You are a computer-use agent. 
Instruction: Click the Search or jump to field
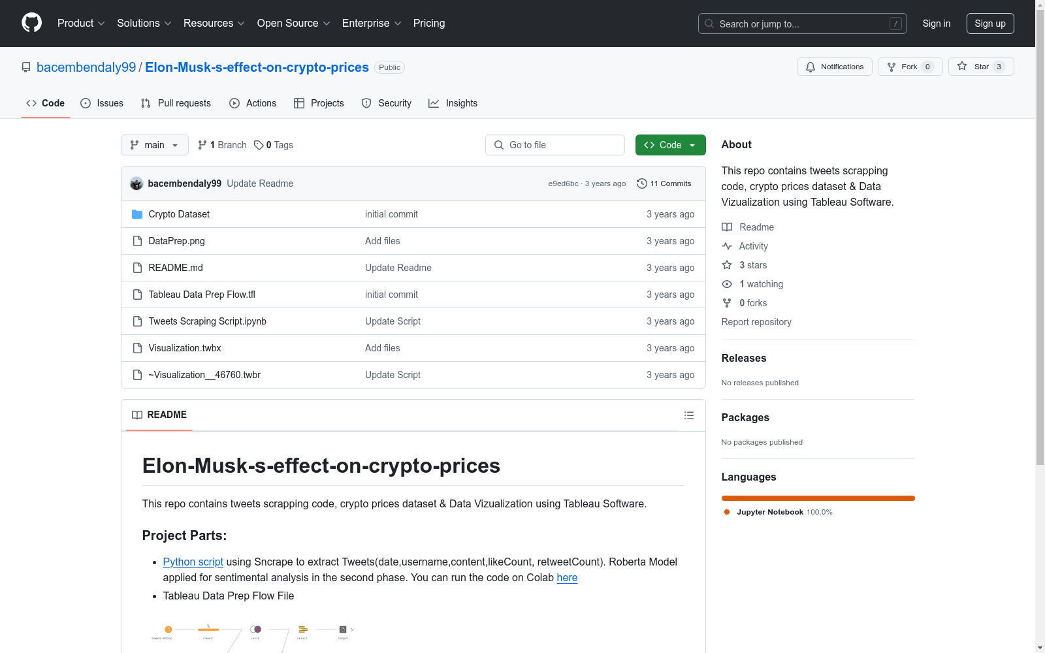[x=803, y=24]
